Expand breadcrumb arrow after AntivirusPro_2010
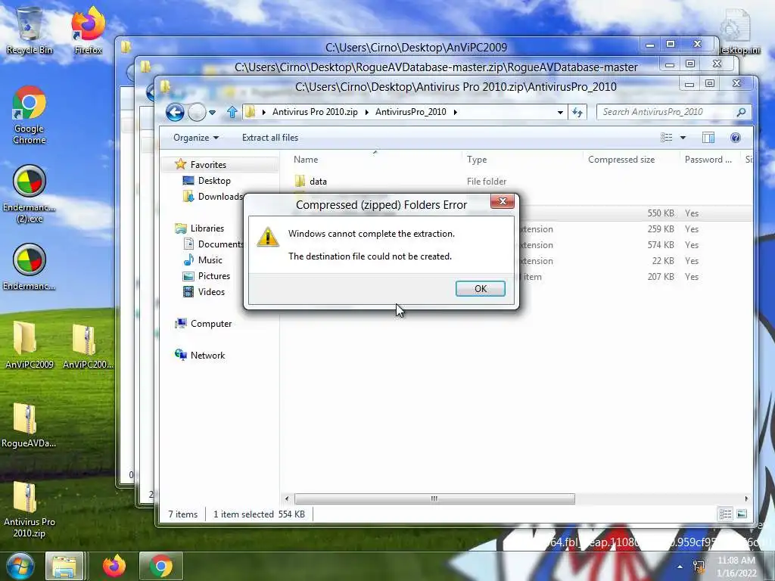775x581 pixels. pos(455,112)
